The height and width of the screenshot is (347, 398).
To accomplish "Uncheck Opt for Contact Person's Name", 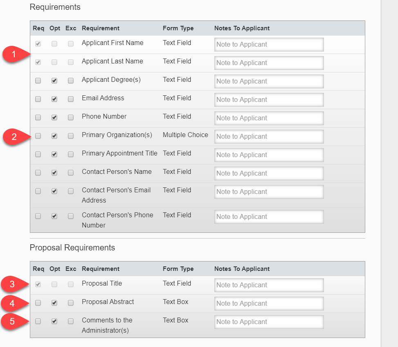I will pyautogui.click(x=54, y=173).
